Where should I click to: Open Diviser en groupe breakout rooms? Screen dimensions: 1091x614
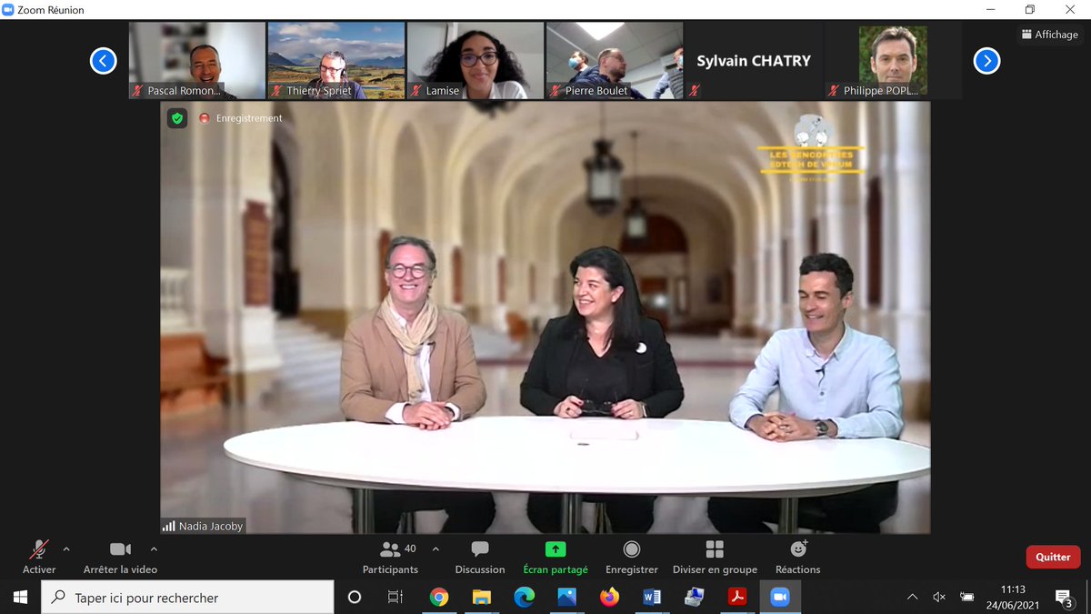tap(715, 557)
